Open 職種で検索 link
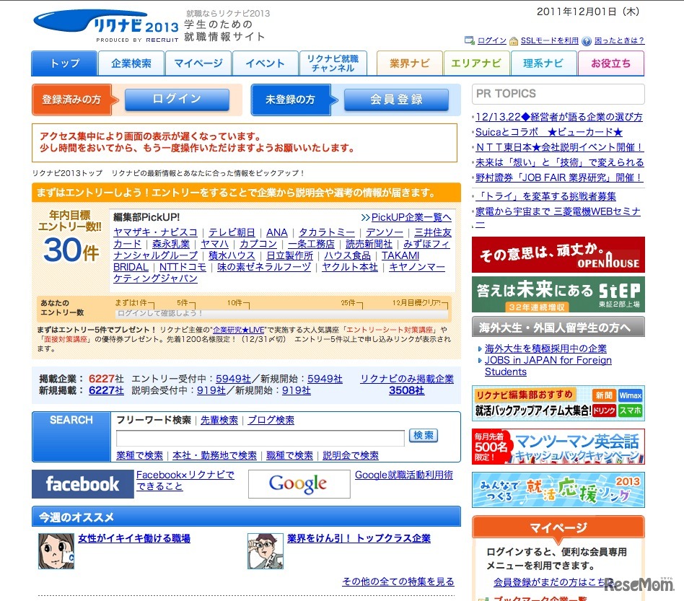The width and height of the screenshot is (684, 601). coord(289,455)
